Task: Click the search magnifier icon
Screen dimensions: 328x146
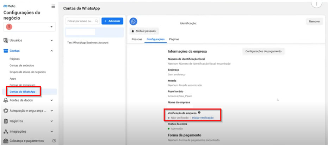Action: (x=97, y=21)
